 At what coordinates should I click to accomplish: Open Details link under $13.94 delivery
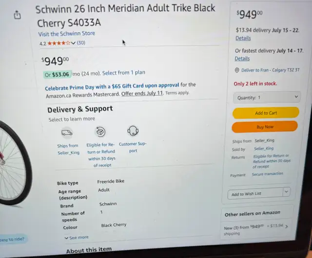pyautogui.click(x=243, y=38)
